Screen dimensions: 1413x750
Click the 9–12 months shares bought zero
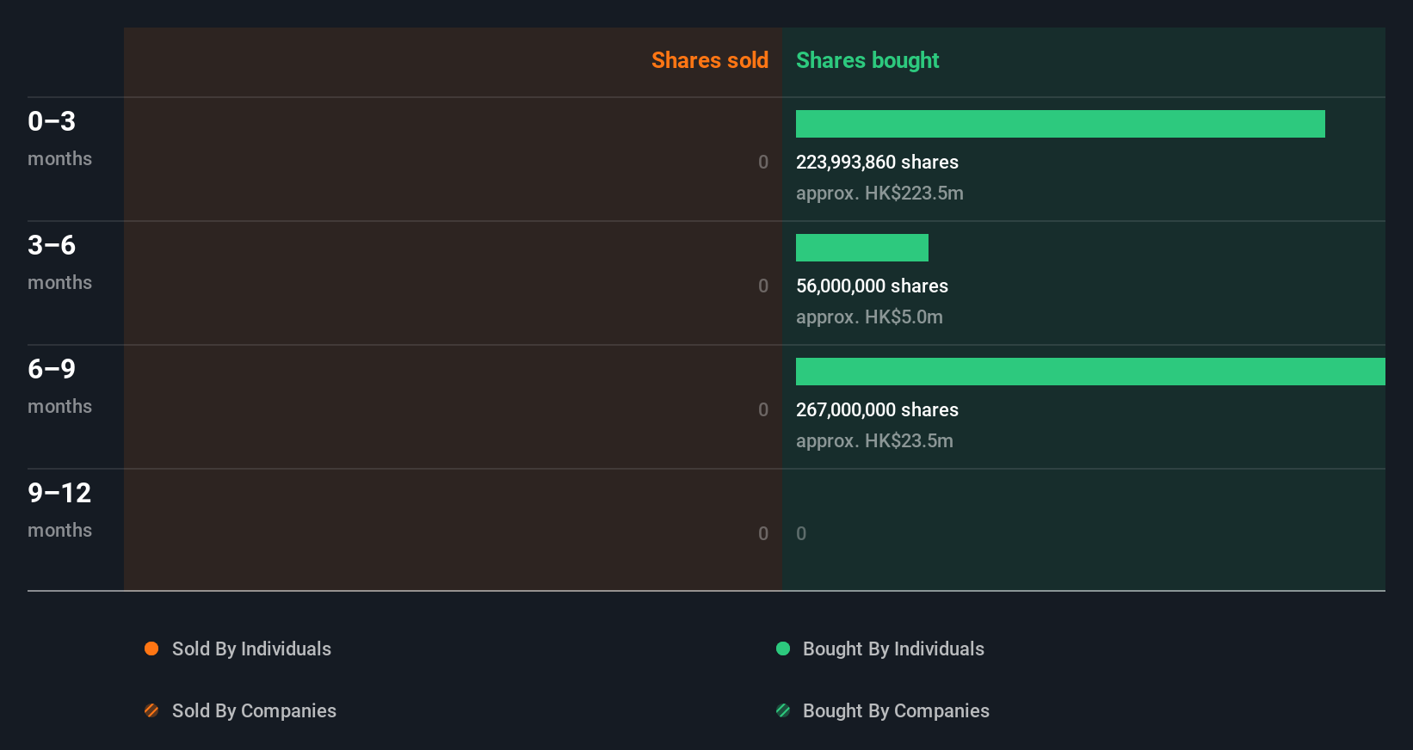(801, 533)
